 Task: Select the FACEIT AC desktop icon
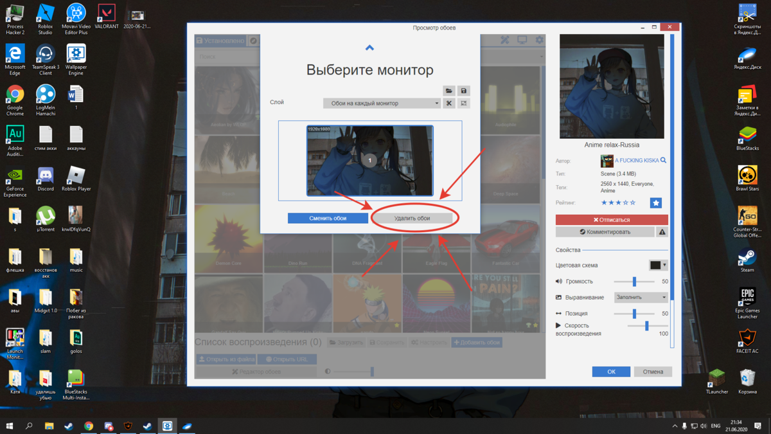[x=747, y=341]
